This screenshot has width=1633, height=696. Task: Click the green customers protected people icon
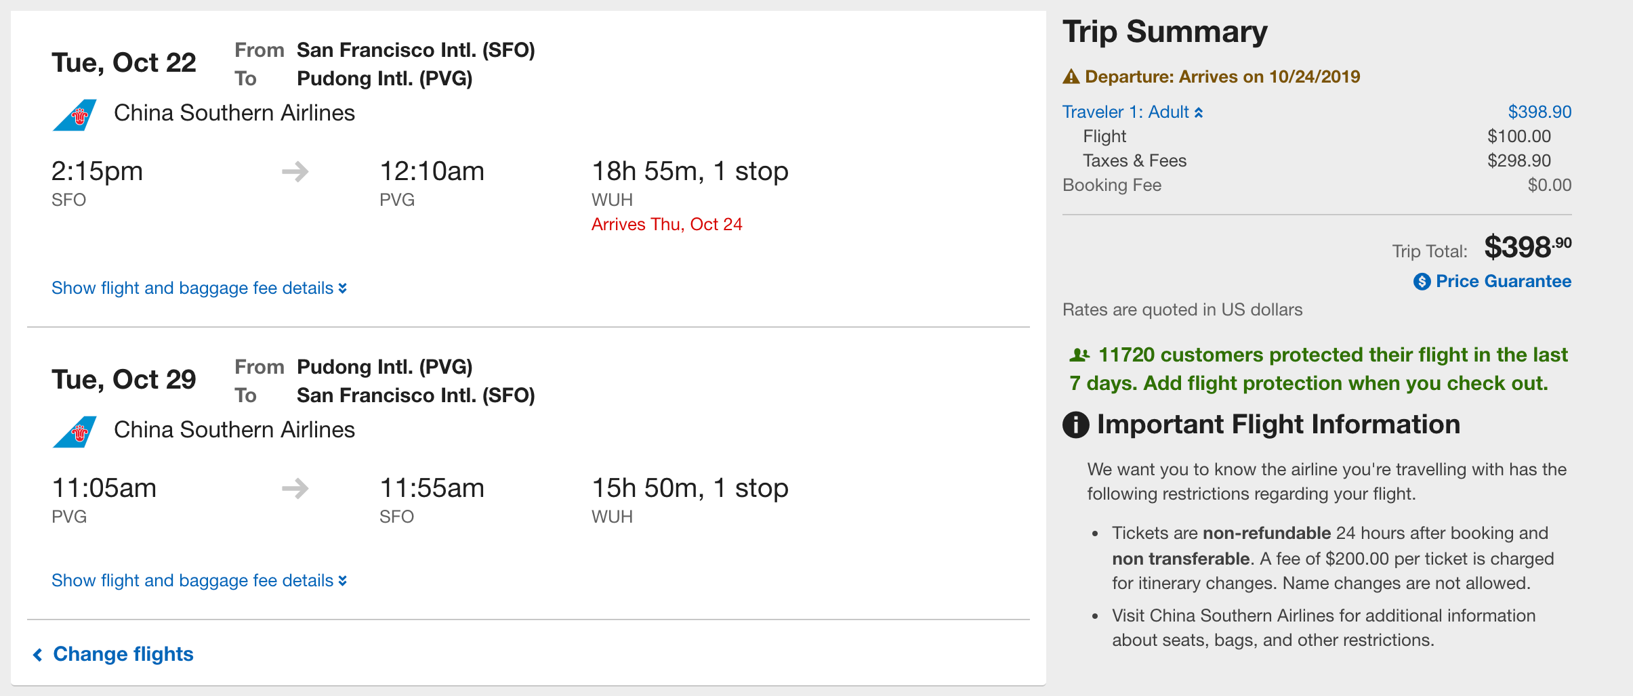point(1079,355)
